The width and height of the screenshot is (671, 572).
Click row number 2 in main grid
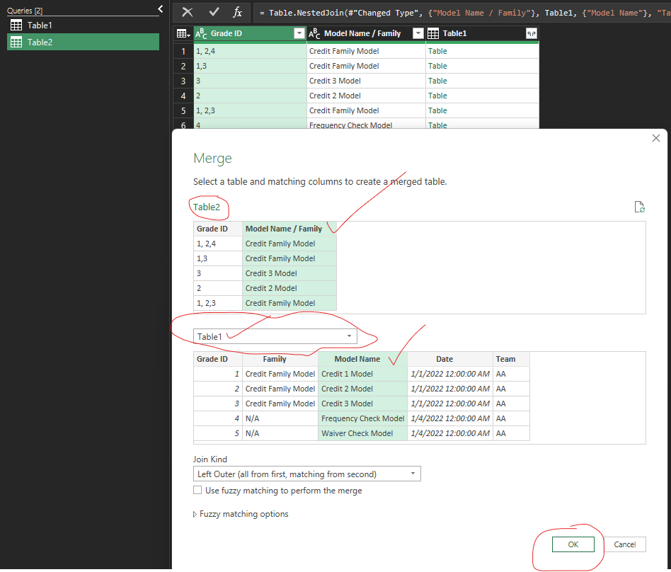[x=183, y=66]
